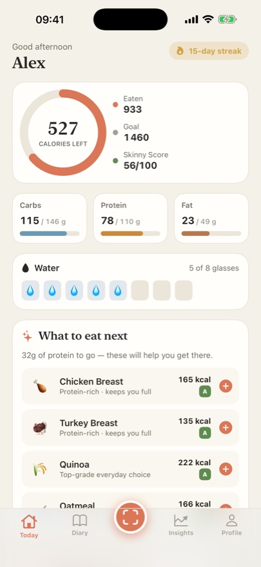Select the Quinoa food suggestion row
This screenshot has height=567, width=261.
point(130,469)
